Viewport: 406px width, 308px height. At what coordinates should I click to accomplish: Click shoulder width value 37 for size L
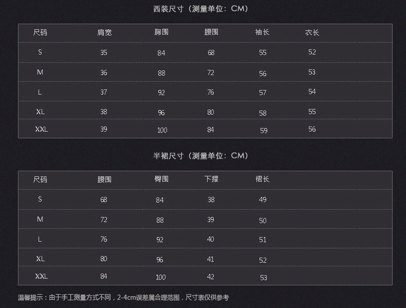[x=104, y=92]
